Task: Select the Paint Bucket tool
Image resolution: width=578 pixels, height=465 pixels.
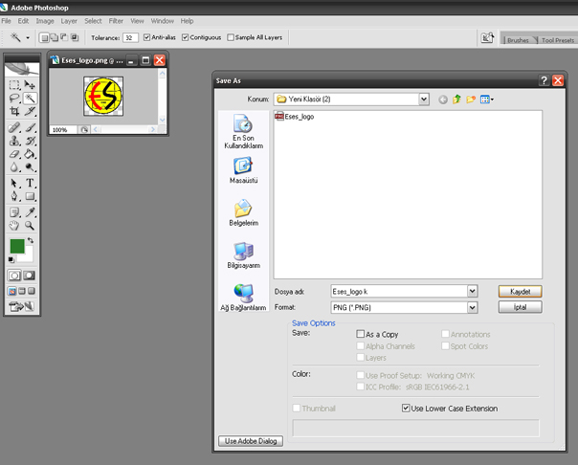Action: tap(30, 154)
